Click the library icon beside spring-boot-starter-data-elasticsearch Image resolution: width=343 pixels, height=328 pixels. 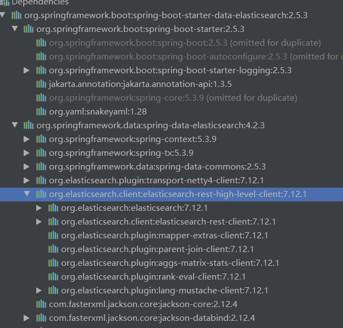point(16,15)
